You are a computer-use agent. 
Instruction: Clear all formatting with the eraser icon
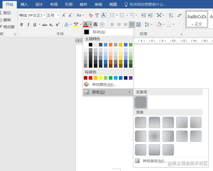tap(91, 15)
